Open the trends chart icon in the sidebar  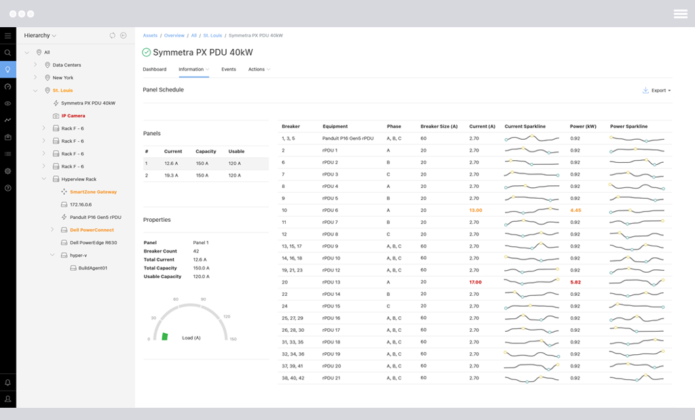point(7,120)
